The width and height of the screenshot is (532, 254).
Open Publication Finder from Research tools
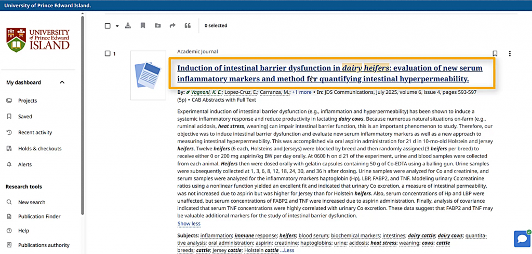(39, 216)
